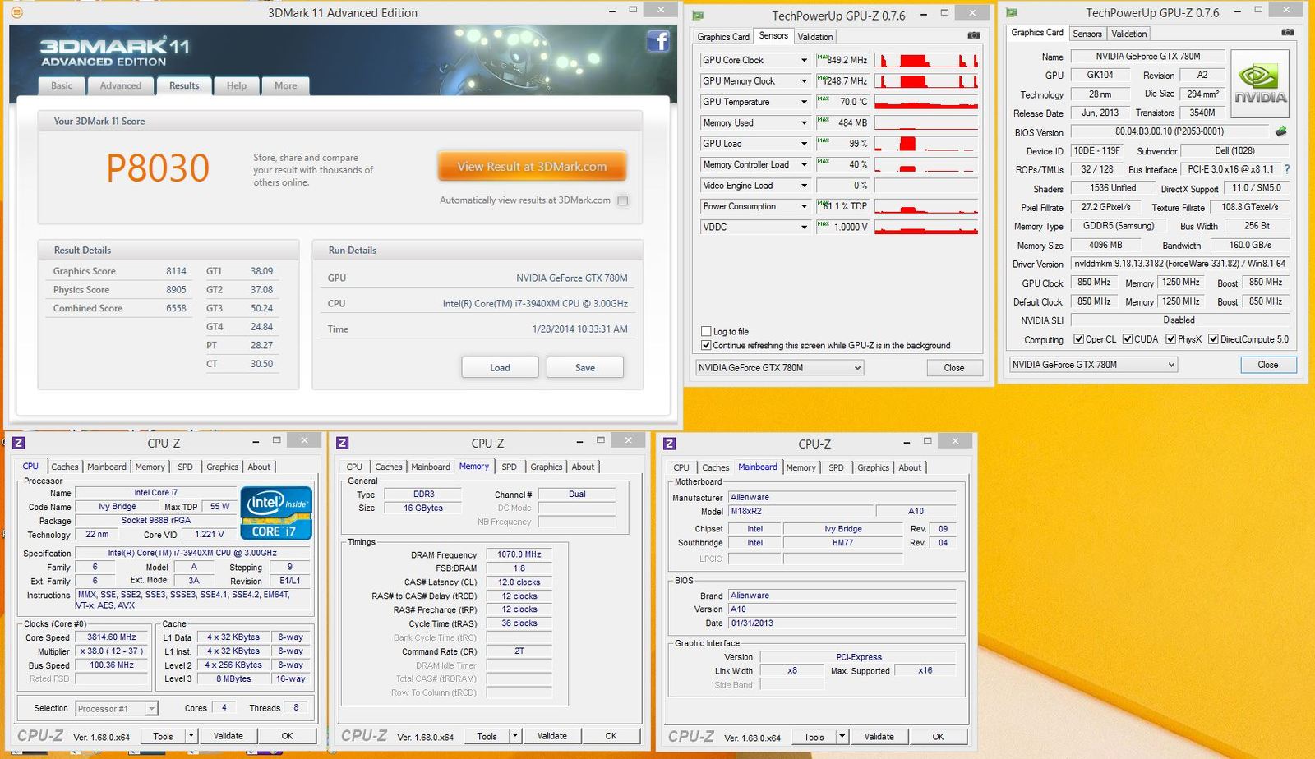This screenshot has width=1315, height=759.
Task: Click the GPU Core Clock sensor graph
Action: [926, 60]
